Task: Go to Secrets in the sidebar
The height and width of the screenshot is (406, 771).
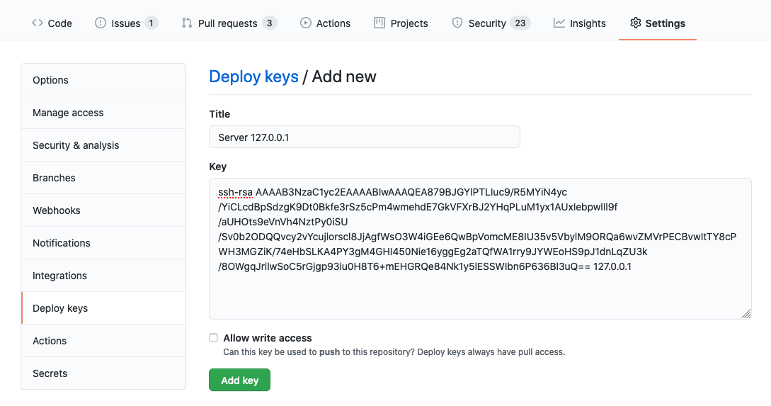Action: pyautogui.click(x=50, y=373)
